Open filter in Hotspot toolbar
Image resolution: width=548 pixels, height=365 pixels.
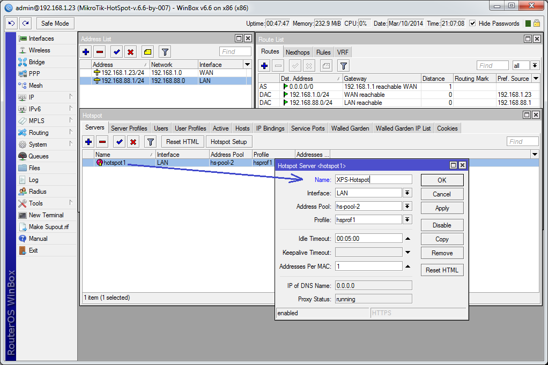[x=150, y=142]
